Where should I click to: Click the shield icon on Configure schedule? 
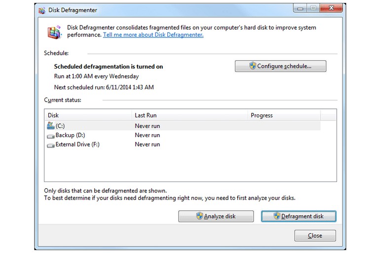tap(252, 66)
